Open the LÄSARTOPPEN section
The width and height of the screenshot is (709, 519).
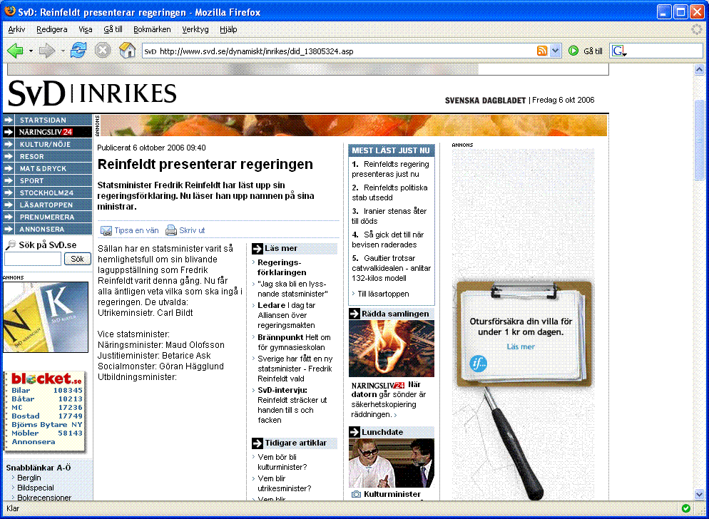coord(47,205)
